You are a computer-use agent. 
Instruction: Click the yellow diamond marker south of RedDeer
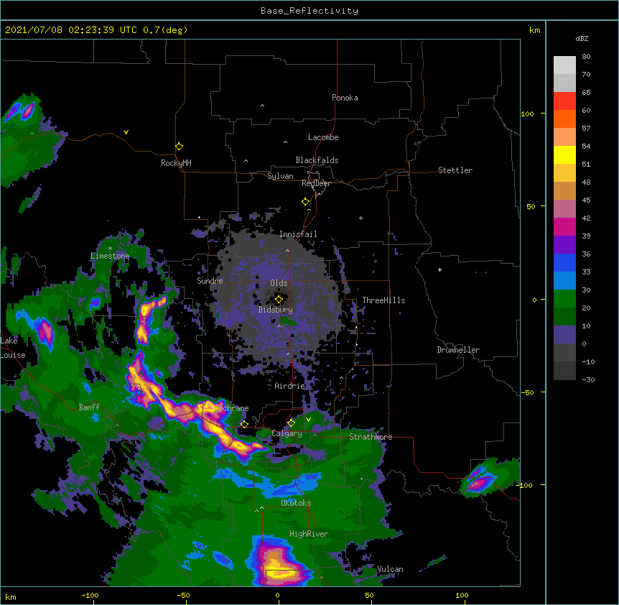click(x=305, y=201)
